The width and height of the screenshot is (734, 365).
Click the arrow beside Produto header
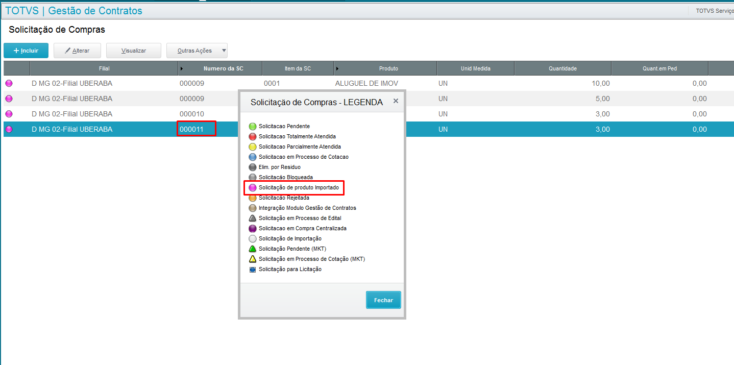point(337,68)
